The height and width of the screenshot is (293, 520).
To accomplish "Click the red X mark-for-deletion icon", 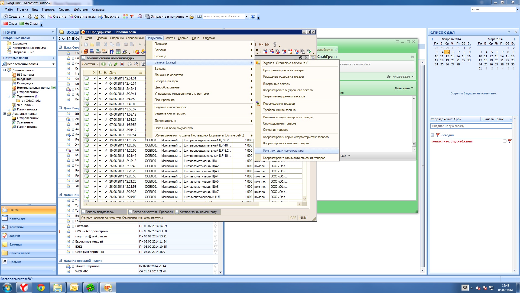I will 122,64.
